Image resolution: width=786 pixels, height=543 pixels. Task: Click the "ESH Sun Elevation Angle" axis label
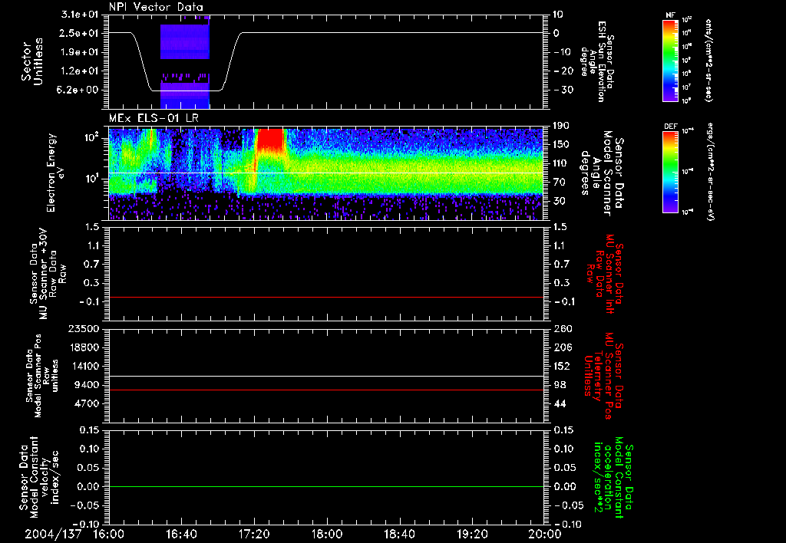[x=597, y=61]
